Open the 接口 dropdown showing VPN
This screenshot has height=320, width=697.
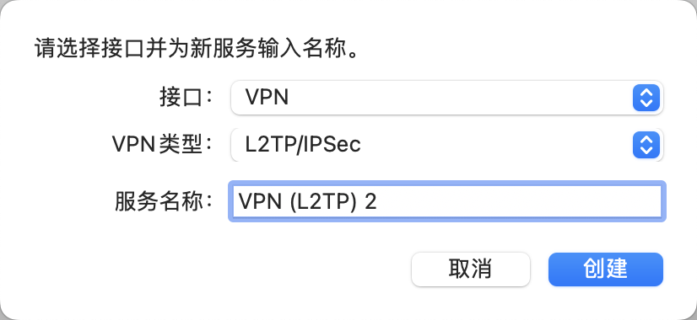pyautogui.click(x=446, y=97)
